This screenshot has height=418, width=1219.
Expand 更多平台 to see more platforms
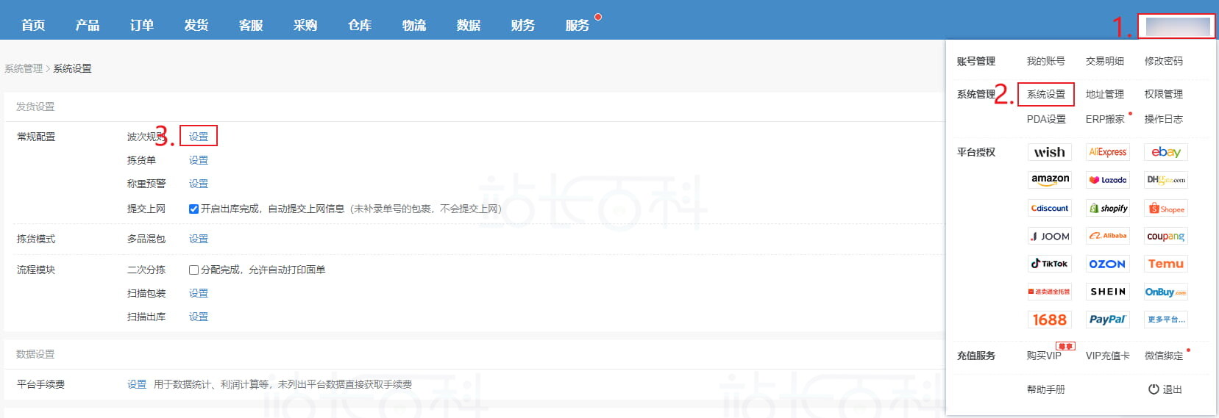[x=1165, y=320]
